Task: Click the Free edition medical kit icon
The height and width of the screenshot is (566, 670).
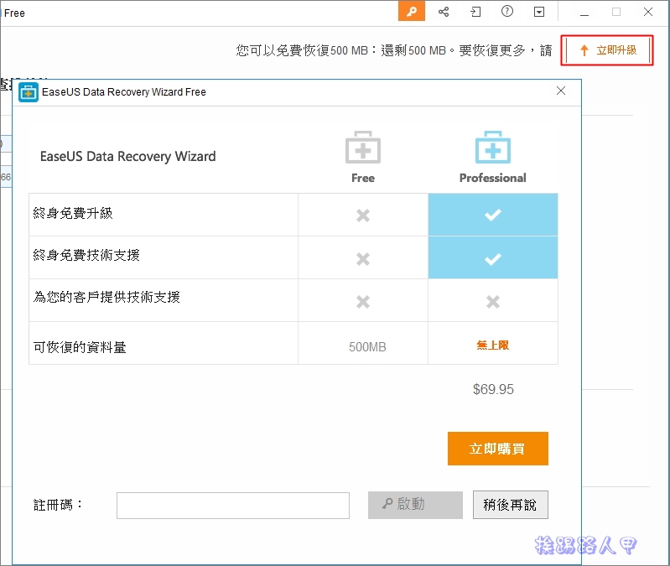Action: pos(363,147)
